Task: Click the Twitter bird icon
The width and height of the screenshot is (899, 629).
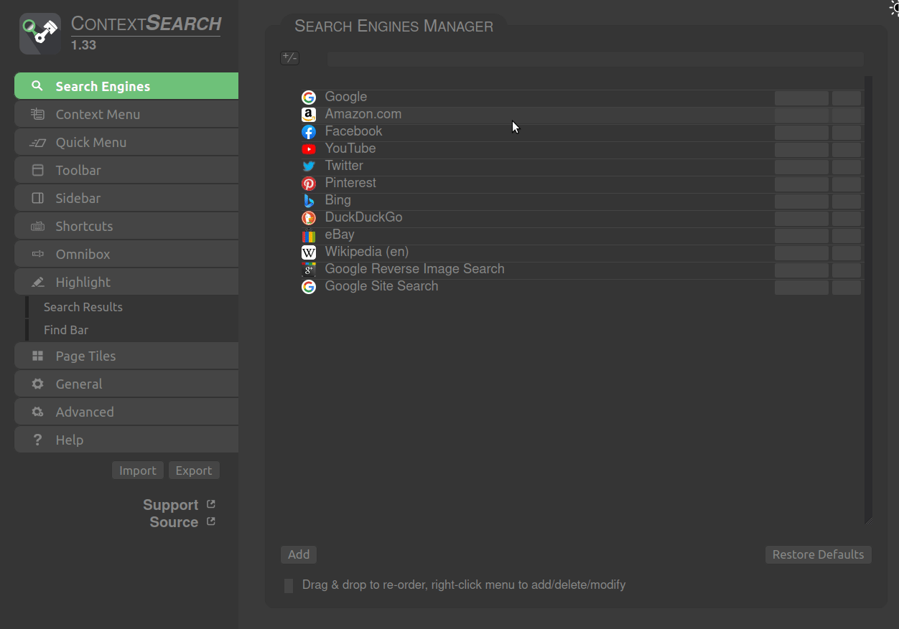Action: 308,166
